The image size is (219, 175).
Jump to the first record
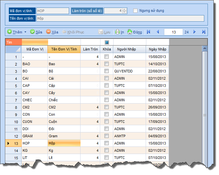pyautogui.click(x=149, y=32)
